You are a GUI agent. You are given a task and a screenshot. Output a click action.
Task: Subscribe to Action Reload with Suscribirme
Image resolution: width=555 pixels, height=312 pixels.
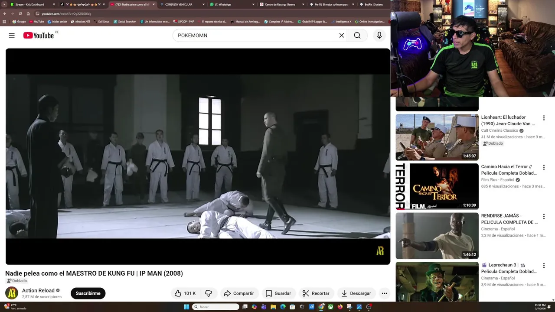tap(88, 293)
